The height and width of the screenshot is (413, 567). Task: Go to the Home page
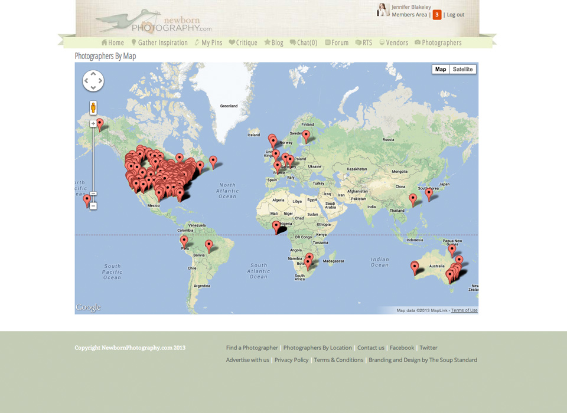[x=112, y=42]
